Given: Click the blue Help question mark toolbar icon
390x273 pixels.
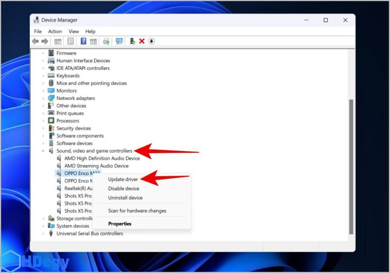Looking at the screenshot, I should point(83,41).
